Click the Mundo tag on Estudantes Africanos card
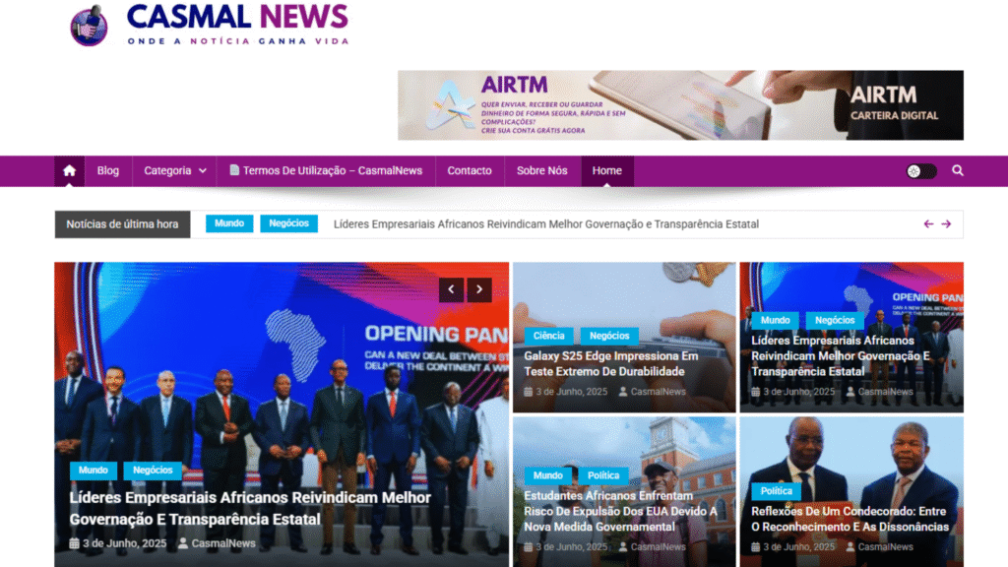The image size is (1008, 567). pos(547,475)
